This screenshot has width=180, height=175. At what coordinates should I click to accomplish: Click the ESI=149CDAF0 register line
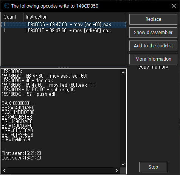coord(17,121)
